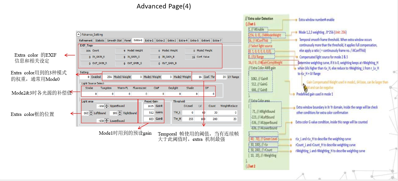This screenshot has height=181, width=398.
Task: Click the LV Range input field
Action: click(x=222, y=77)
